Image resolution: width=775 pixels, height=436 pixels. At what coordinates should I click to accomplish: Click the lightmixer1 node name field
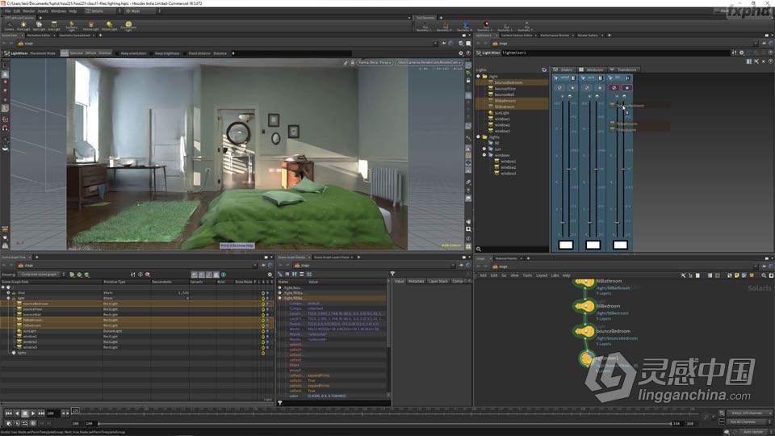(x=615, y=53)
